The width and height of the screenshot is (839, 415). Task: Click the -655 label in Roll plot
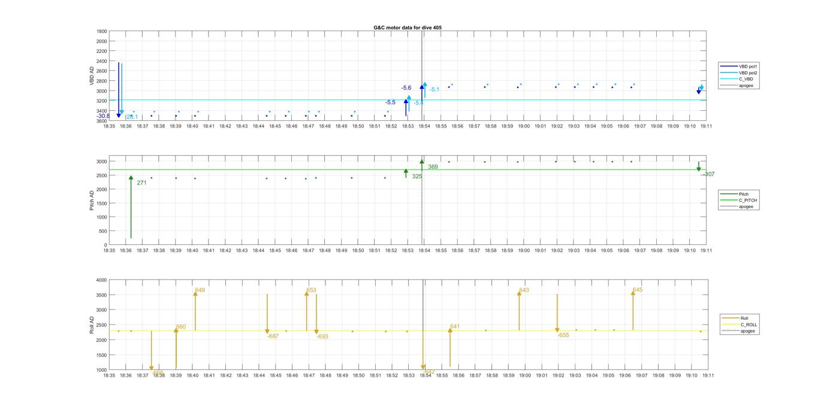pos(563,335)
